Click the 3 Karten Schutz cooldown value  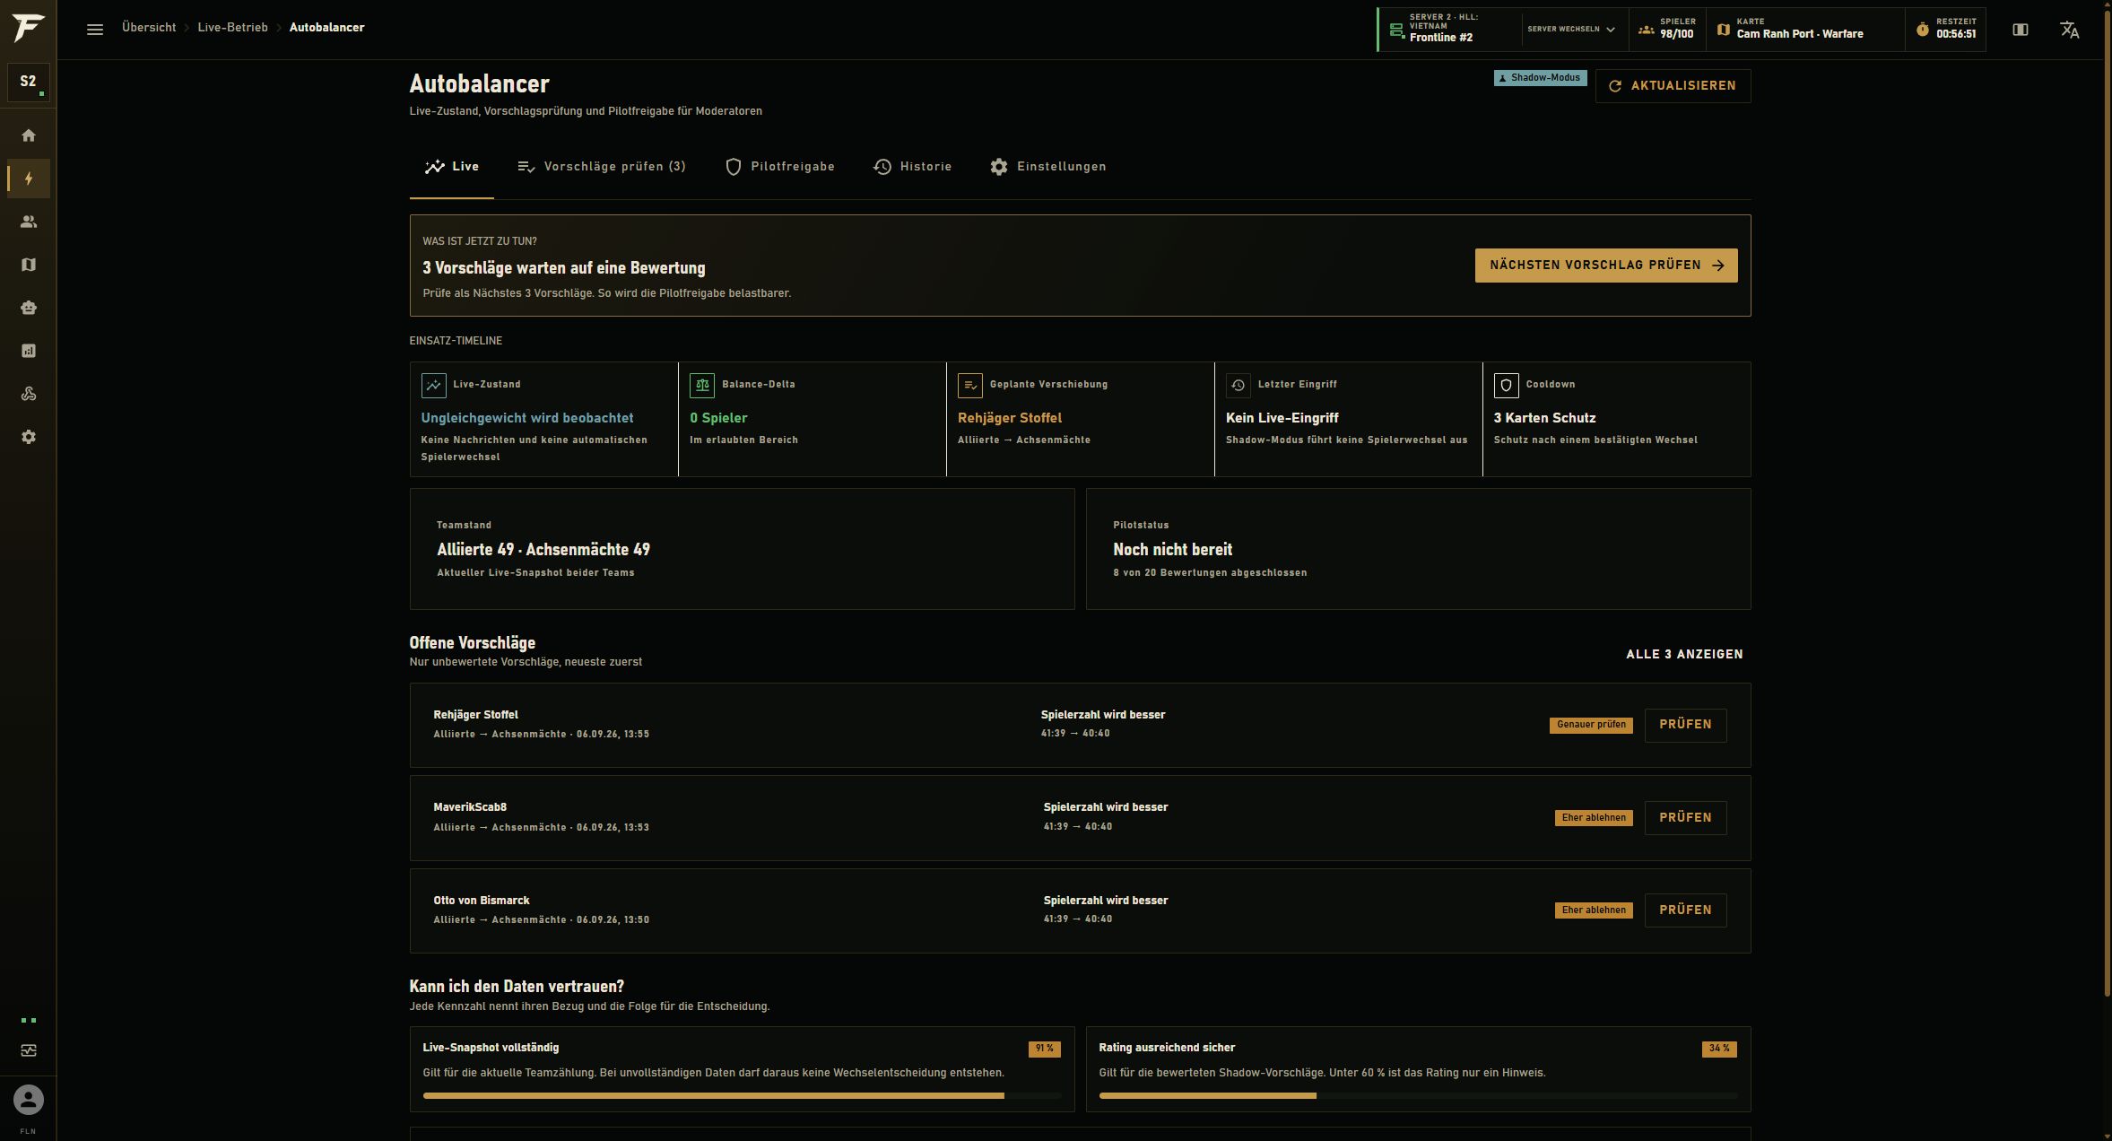pyautogui.click(x=1544, y=418)
